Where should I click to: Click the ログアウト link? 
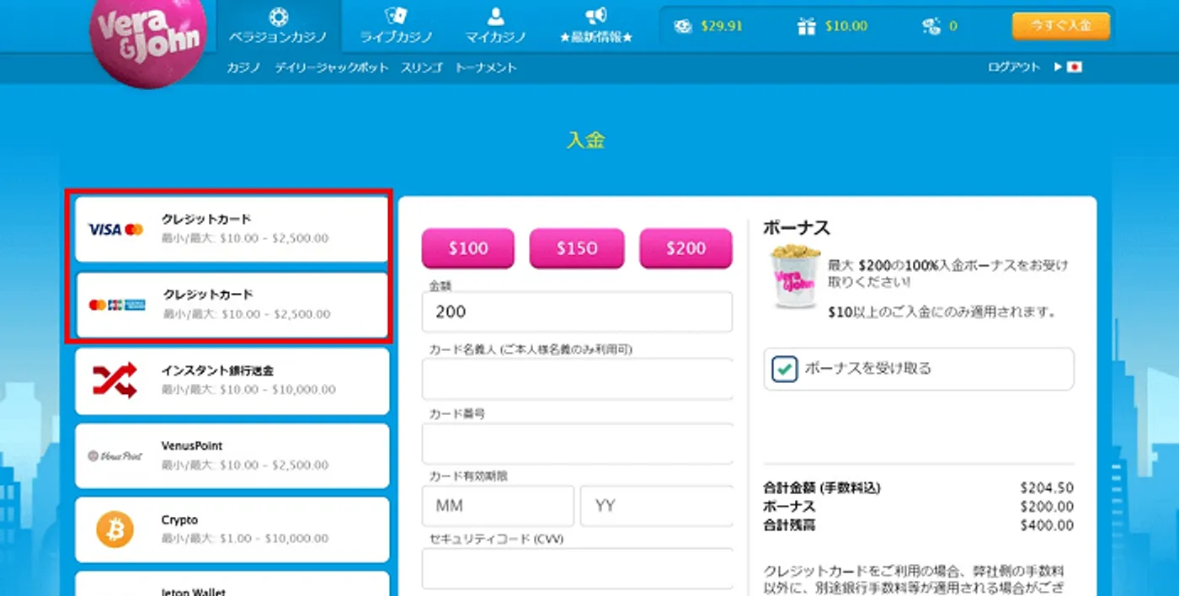pos(1014,67)
